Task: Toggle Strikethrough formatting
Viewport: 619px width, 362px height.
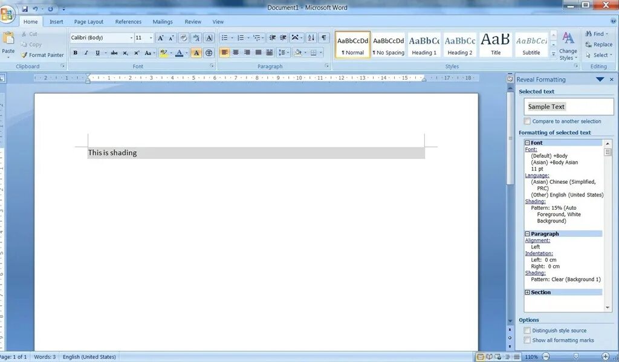Action: (x=114, y=53)
